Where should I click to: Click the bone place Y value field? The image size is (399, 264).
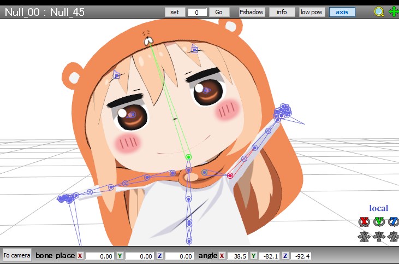pyautogui.click(x=139, y=256)
